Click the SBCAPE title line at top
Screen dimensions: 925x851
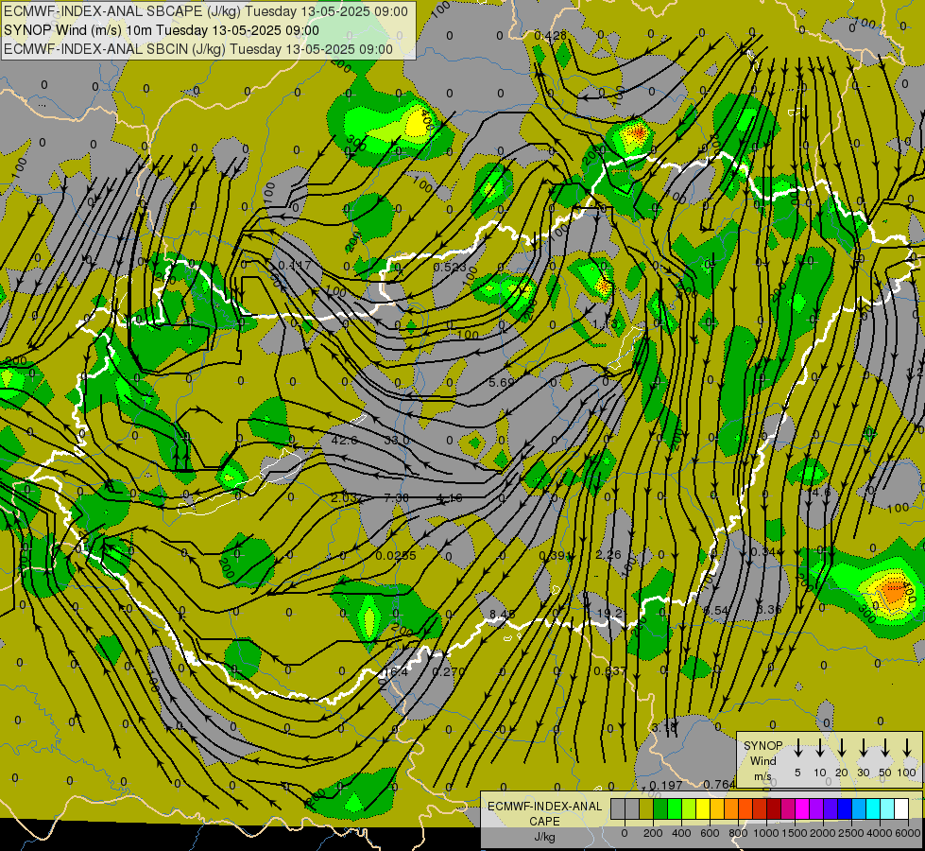coord(205,11)
